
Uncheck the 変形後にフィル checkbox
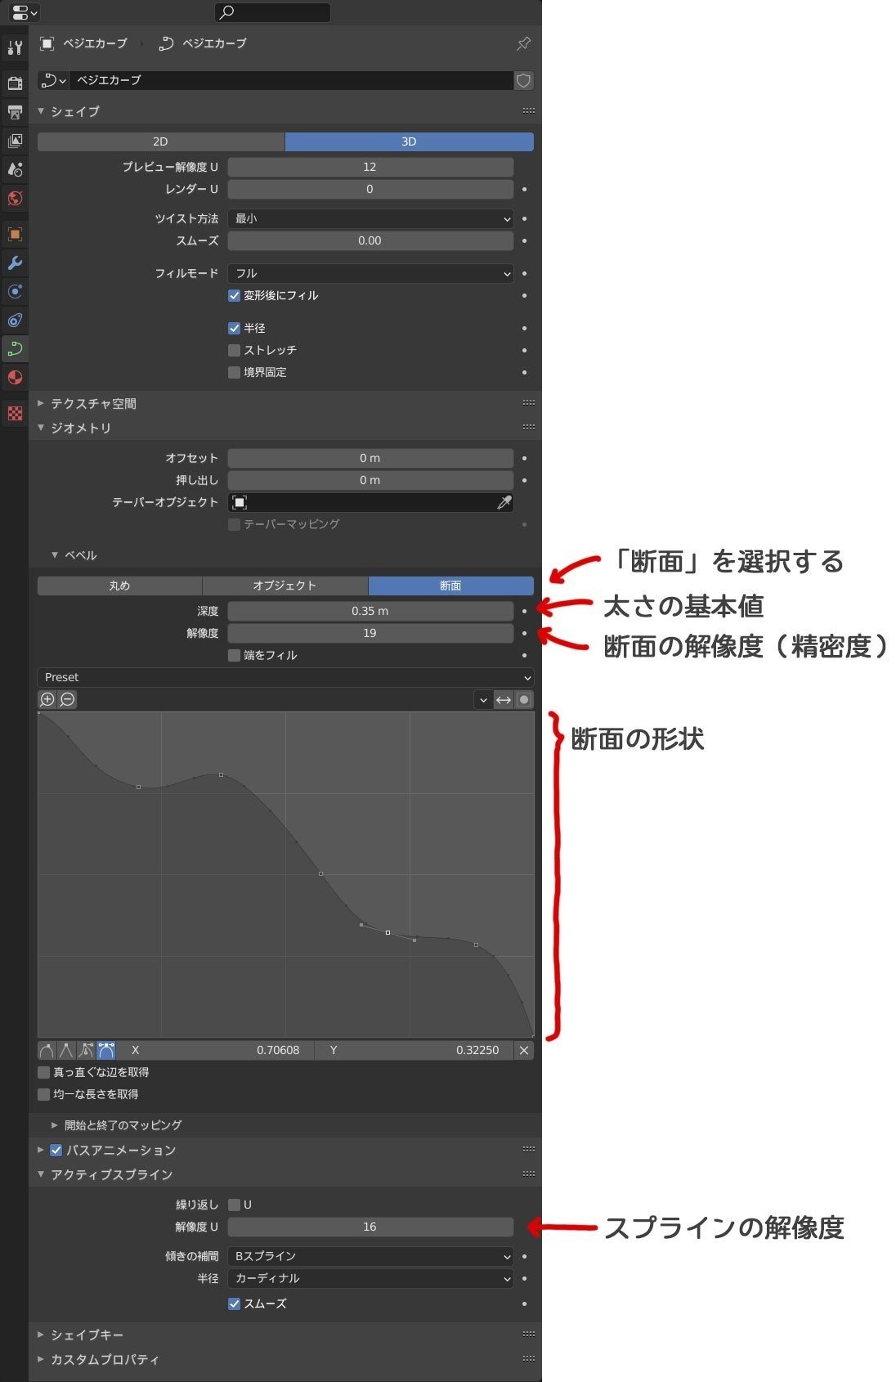coord(234,295)
